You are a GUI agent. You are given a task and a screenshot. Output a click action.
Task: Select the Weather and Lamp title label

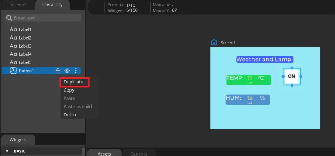click(265, 59)
